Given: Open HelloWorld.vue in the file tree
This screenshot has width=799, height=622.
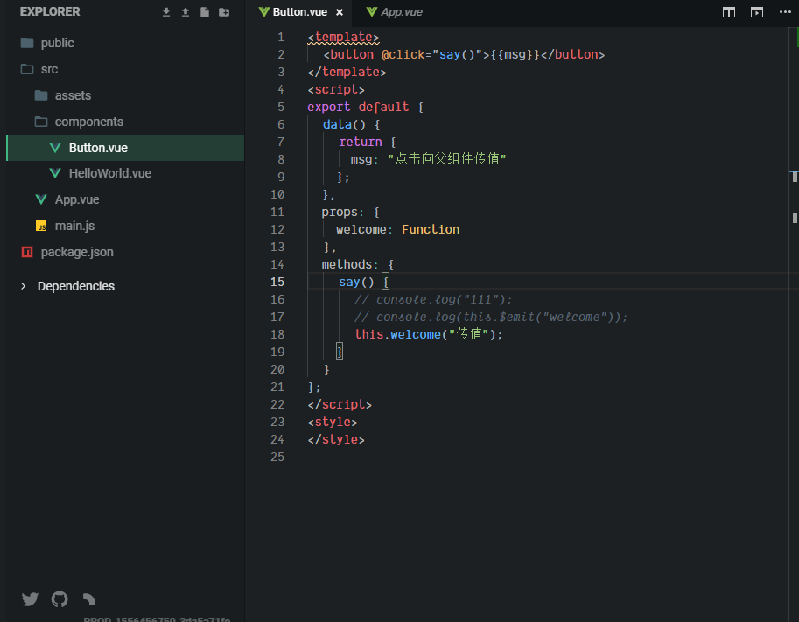Looking at the screenshot, I should (x=109, y=173).
